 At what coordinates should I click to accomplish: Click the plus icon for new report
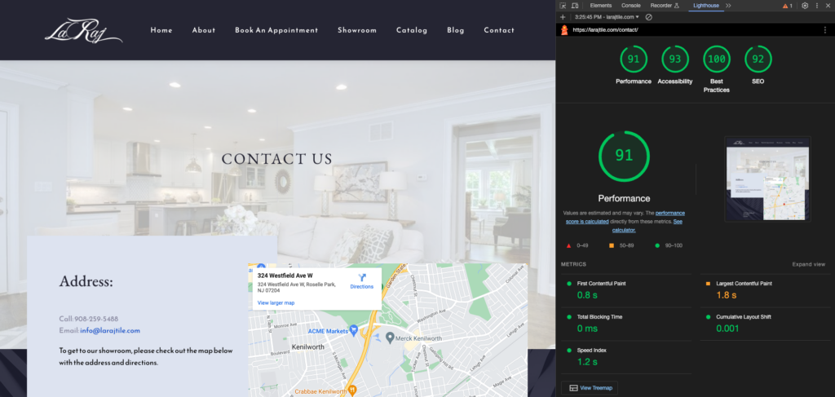coord(563,17)
